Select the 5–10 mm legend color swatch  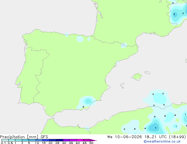click(x=32, y=140)
